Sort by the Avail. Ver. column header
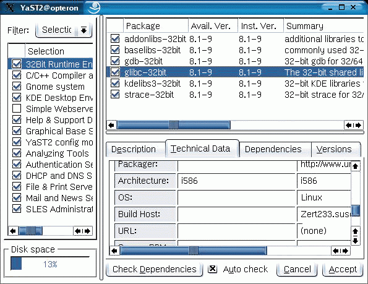 pos(213,26)
